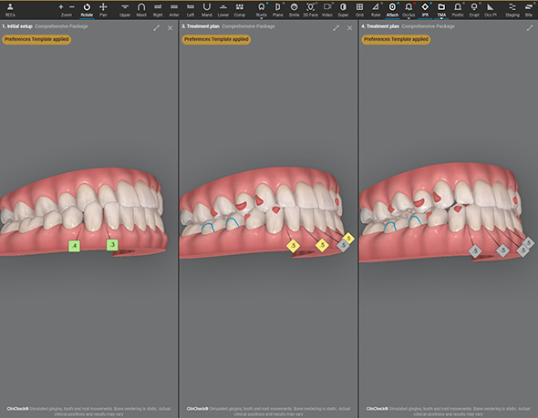This screenshot has width=538, height=418.
Task: Click Preferences Template applied badge in Initial setup
Action: (x=36, y=39)
